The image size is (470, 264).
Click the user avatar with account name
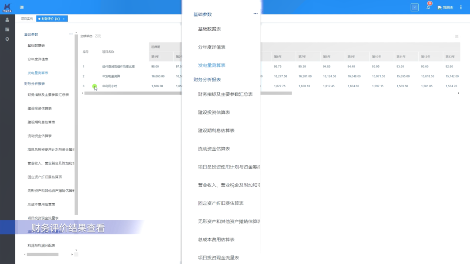point(446,7)
